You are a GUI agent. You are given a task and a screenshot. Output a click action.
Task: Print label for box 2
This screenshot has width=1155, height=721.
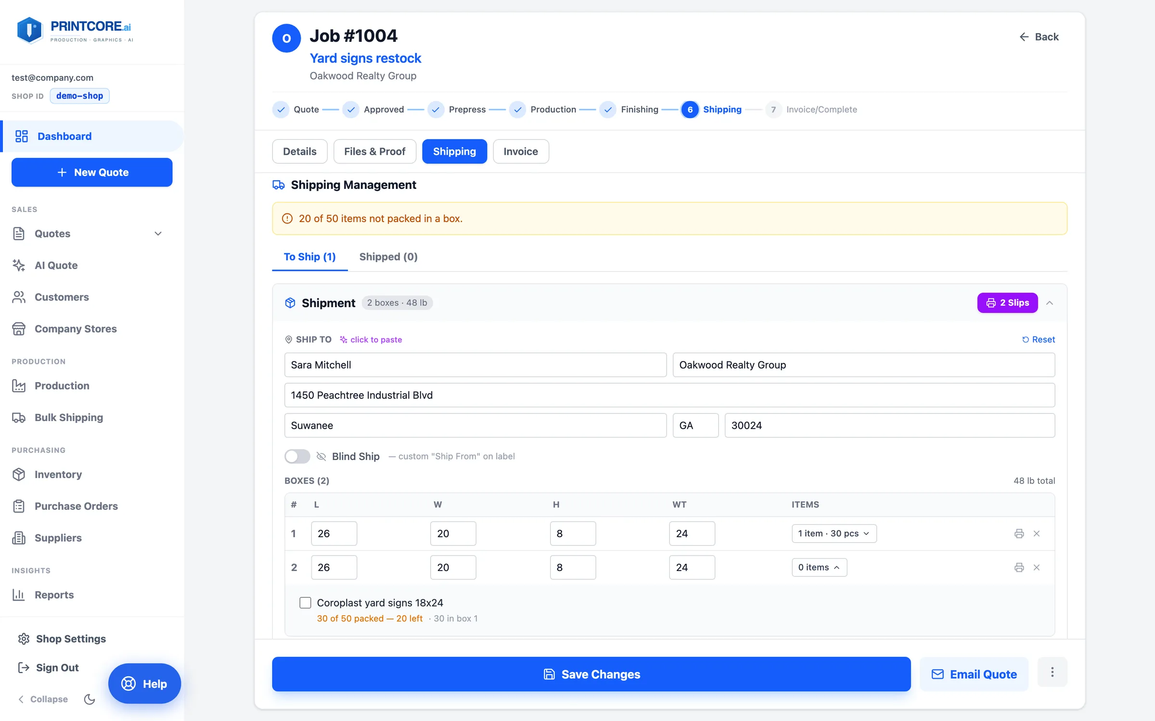[x=1019, y=568]
